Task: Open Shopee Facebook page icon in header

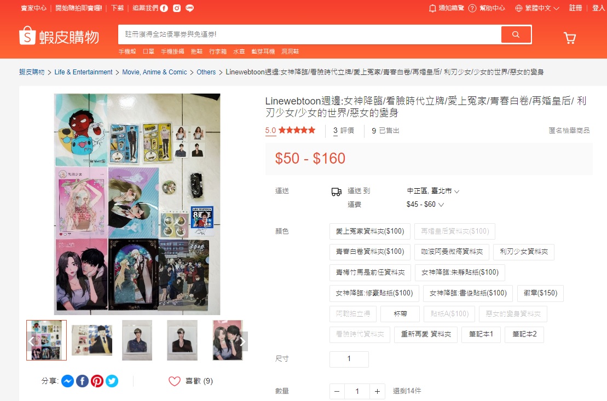Action: pos(164,8)
